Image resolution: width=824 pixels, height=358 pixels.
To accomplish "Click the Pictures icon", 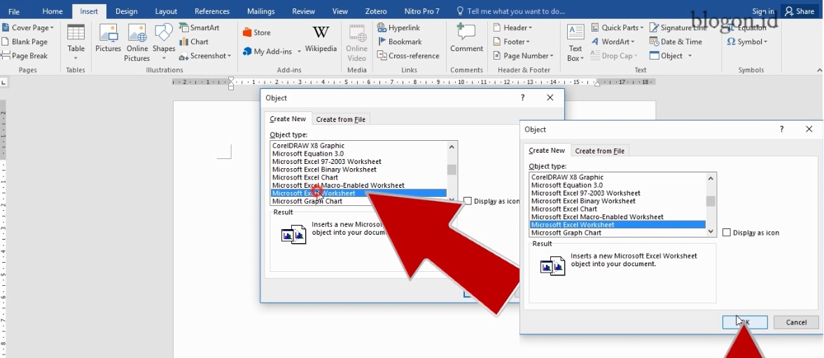I will click(x=109, y=39).
